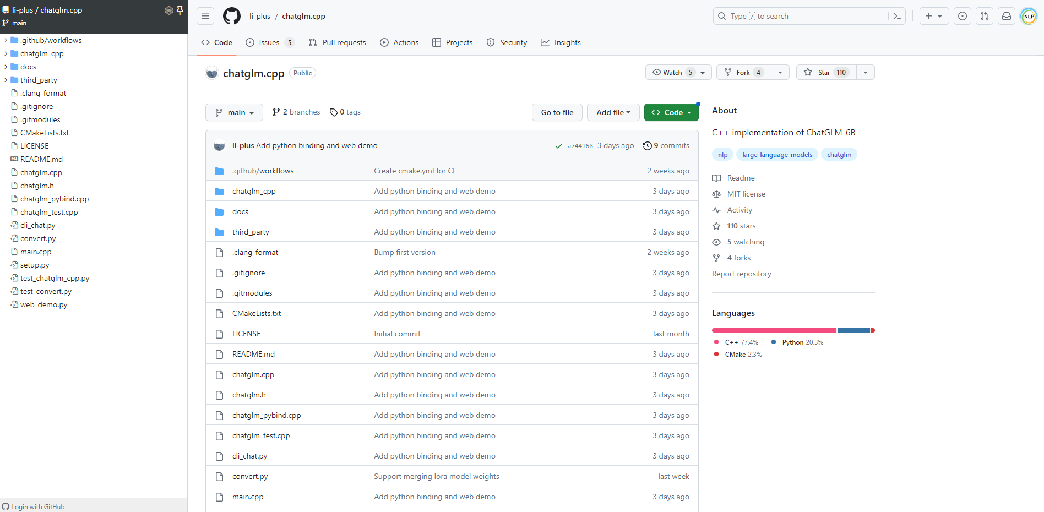Expand the Add file dropdown
The width and height of the screenshot is (1044, 512).
click(613, 112)
